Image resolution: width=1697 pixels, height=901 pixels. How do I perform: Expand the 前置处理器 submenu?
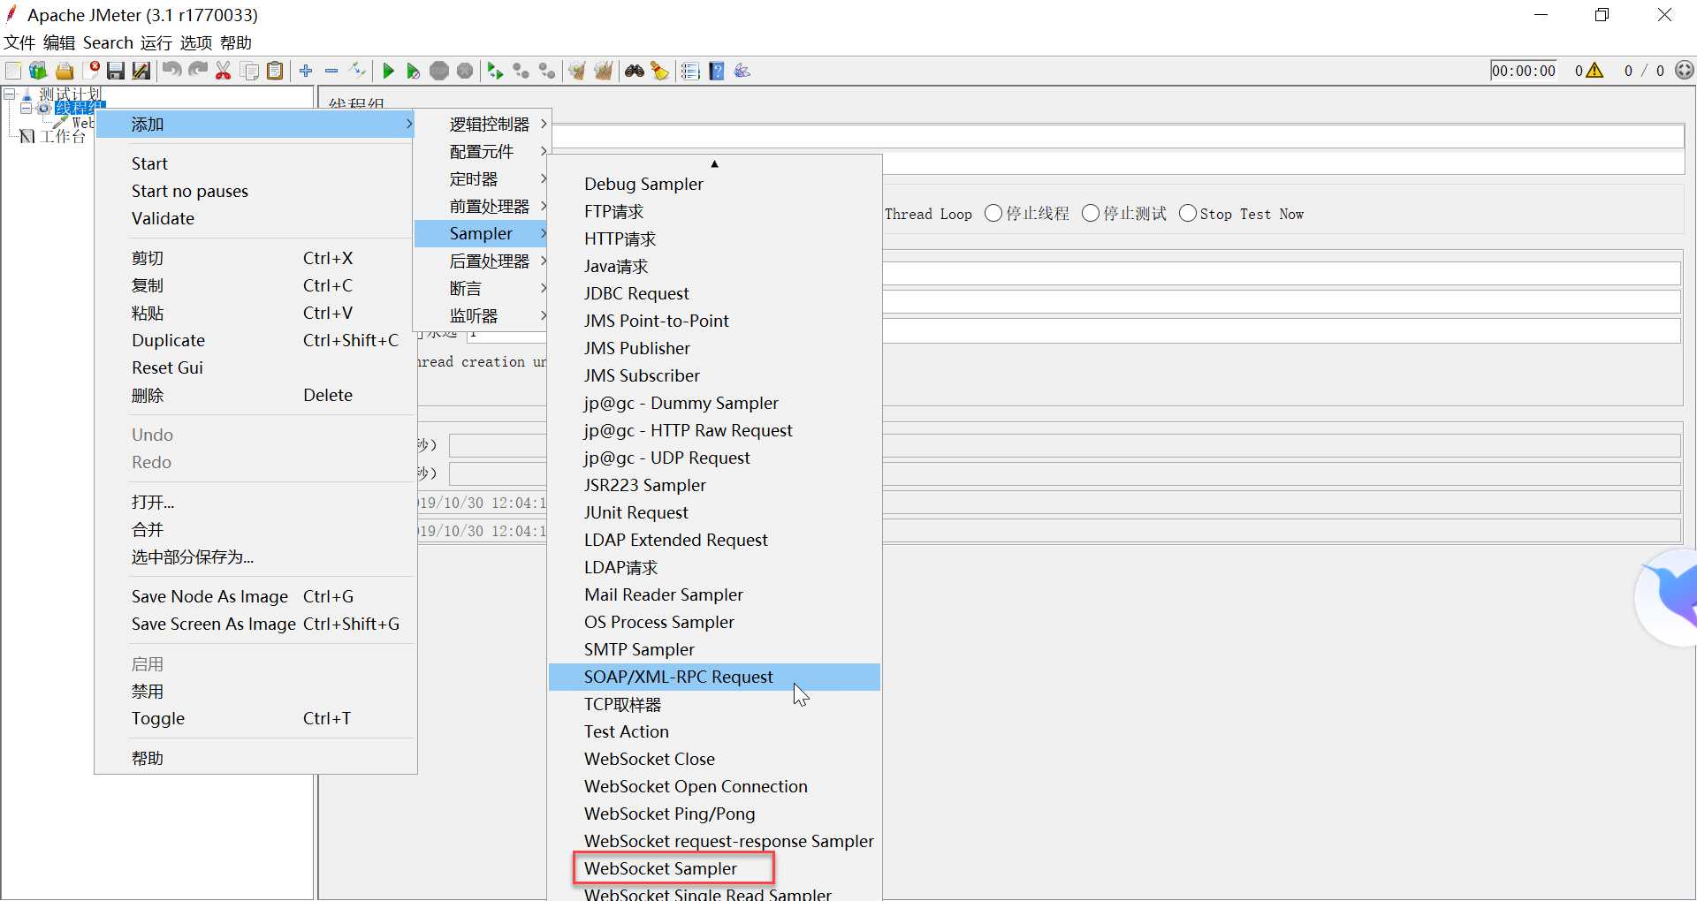tap(482, 207)
